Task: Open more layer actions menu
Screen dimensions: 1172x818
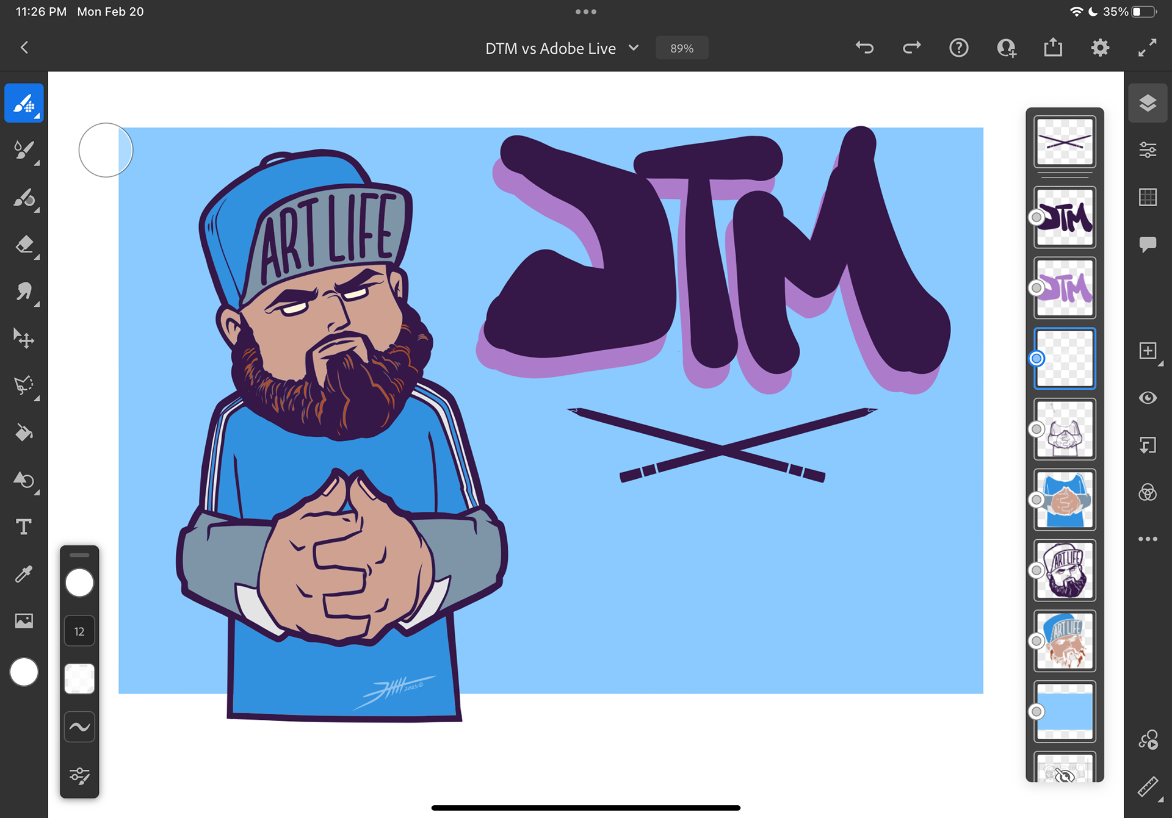Action: coord(1148,539)
